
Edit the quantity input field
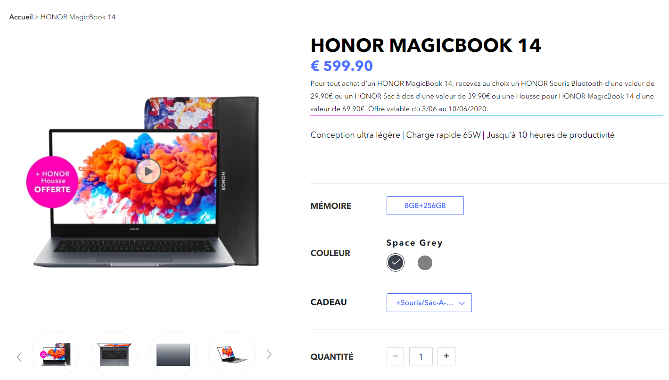[x=421, y=356]
